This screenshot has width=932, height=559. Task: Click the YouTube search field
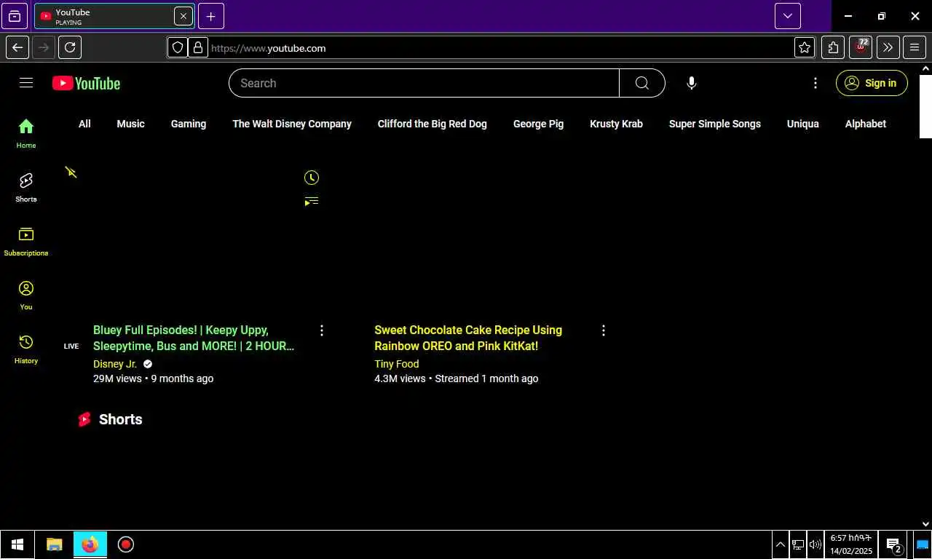[x=424, y=83]
